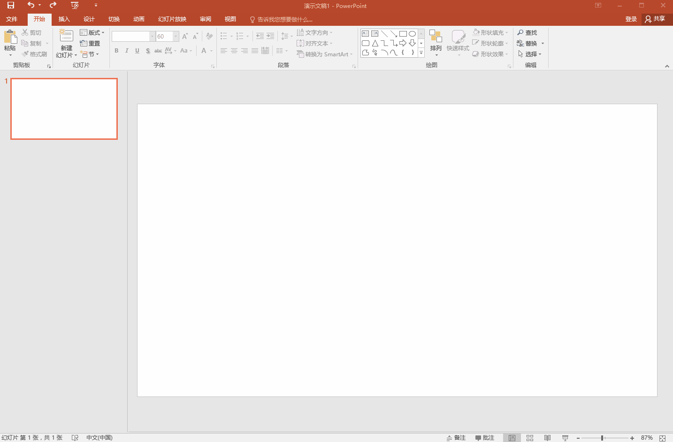This screenshot has width=673, height=442.
Task: Toggle the Comments (批注) pane
Action: click(485, 438)
